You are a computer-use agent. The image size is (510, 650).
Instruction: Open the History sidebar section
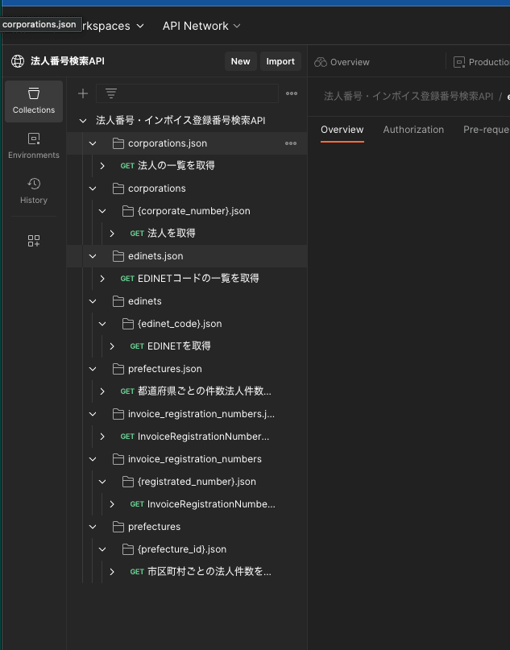click(x=34, y=191)
